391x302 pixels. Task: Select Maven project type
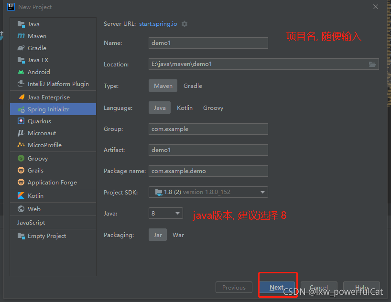[163, 86]
